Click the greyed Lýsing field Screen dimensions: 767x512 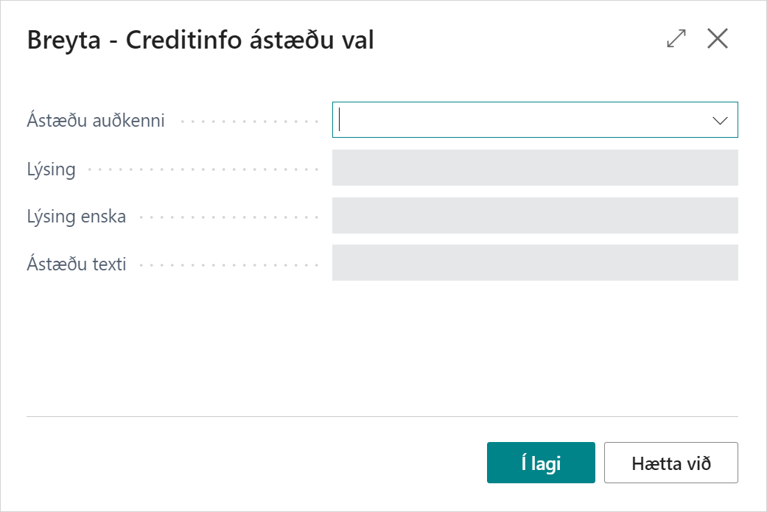pos(535,168)
